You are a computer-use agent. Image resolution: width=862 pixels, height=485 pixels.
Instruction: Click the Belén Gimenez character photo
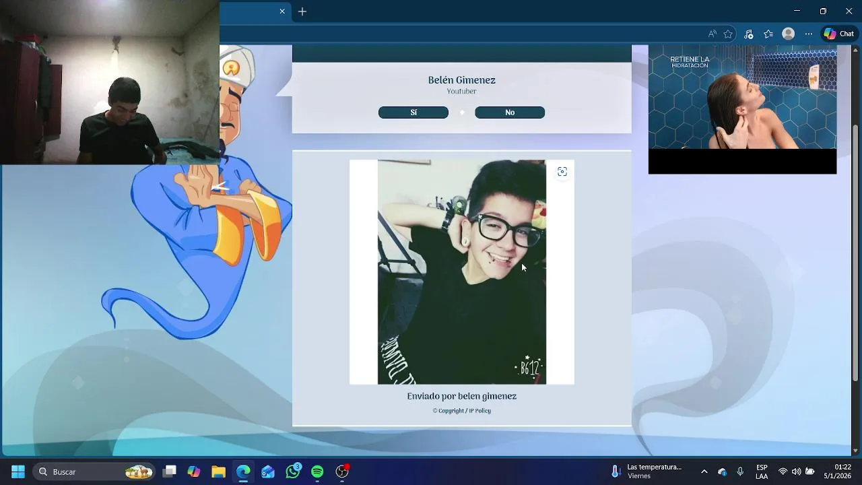(x=462, y=272)
